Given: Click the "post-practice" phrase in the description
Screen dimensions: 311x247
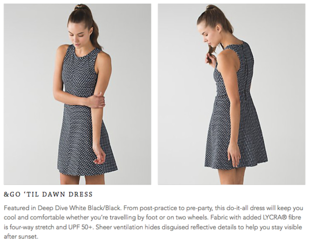Looking at the screenshot, I should (x=159, y=208).
